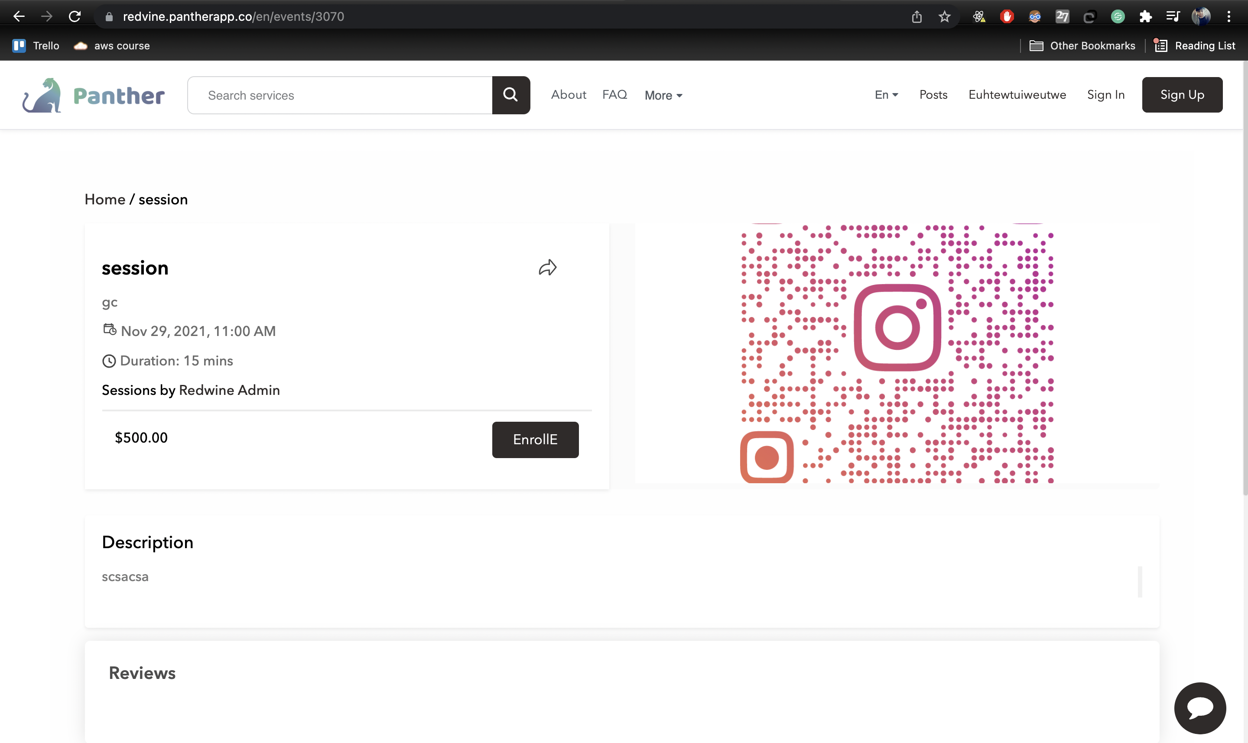
Task: Open the 27 calendar extension icon
Action: point(1062,16)
